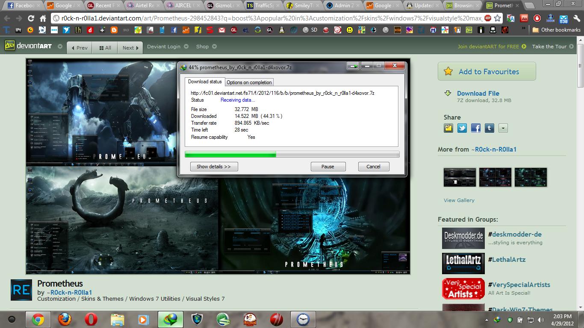Open the Twitter bird bookmark icon
584x328 pixels.
point(66,30)
